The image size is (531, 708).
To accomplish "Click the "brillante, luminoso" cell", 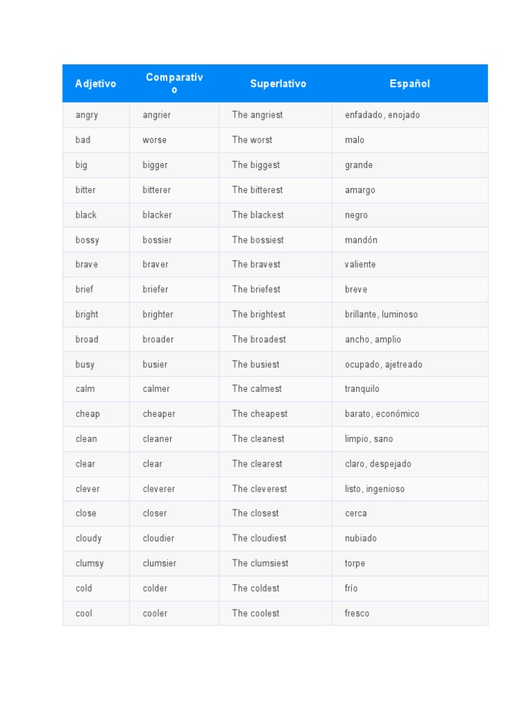I will [381, 314].
